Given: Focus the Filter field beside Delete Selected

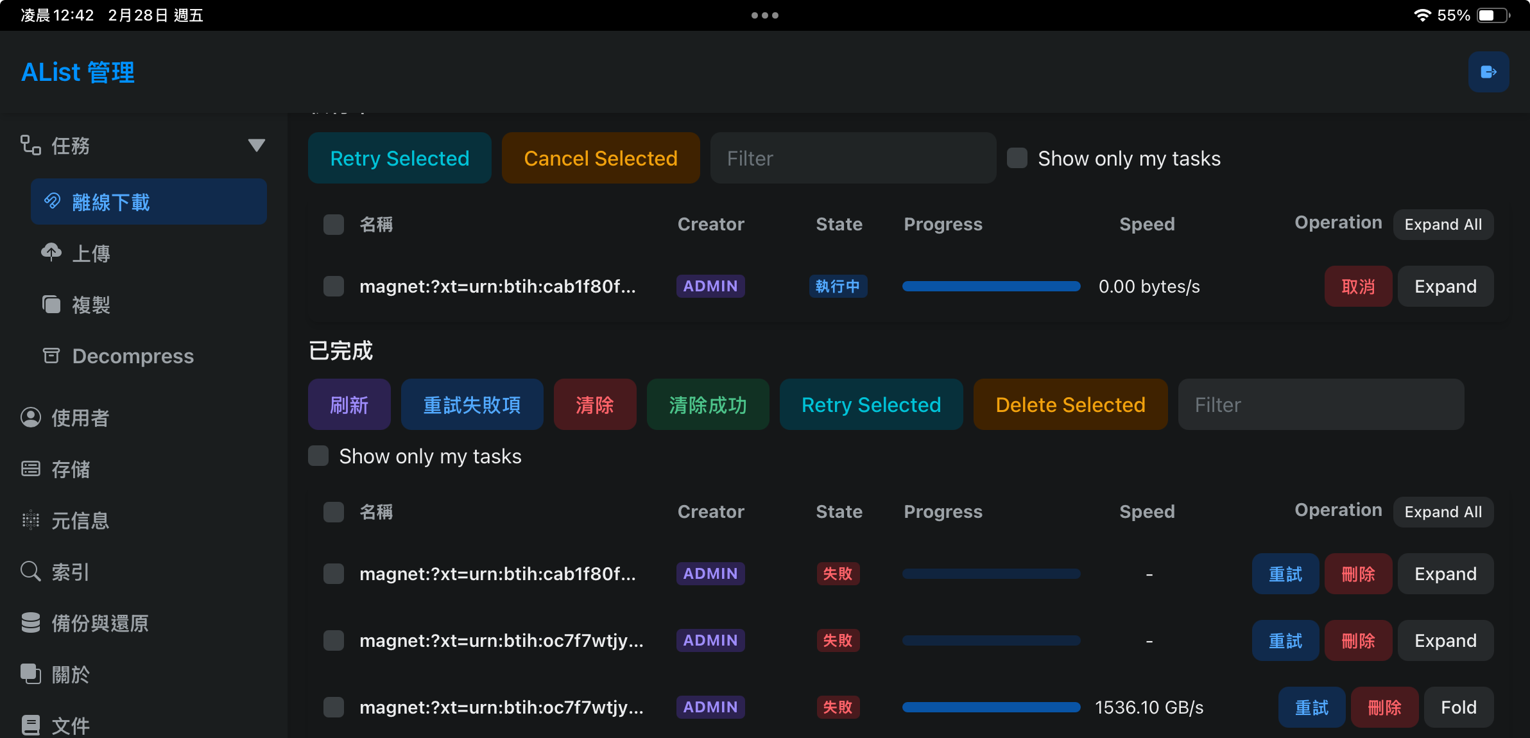Looking at the screenshot, I should tap(1321, 404).
